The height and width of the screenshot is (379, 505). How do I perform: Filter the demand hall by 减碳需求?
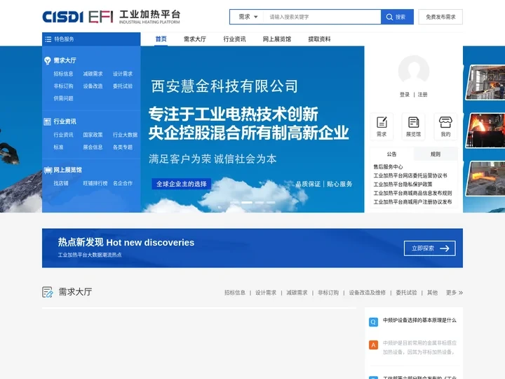pyautogui.click(x=297, y=293)
